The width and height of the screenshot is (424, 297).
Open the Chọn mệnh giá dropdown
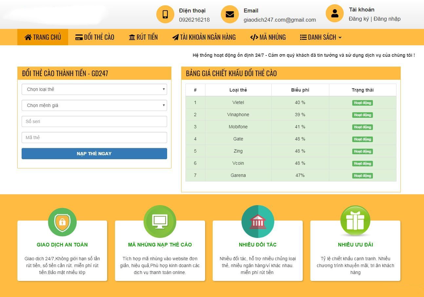(x=94, y=105)
